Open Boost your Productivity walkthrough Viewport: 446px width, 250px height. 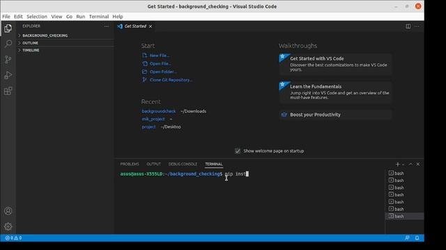336,115
